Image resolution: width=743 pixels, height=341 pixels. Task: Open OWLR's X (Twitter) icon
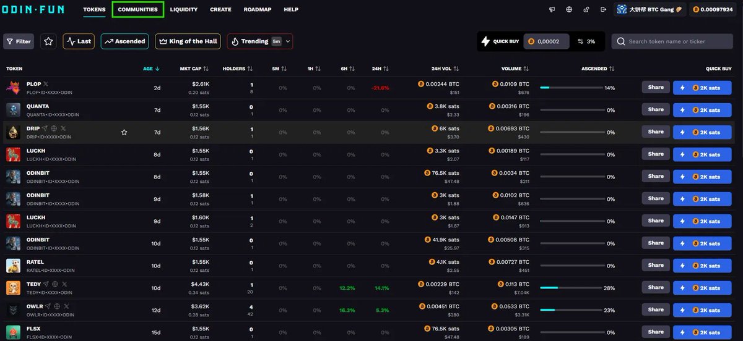tap(66, 306)
